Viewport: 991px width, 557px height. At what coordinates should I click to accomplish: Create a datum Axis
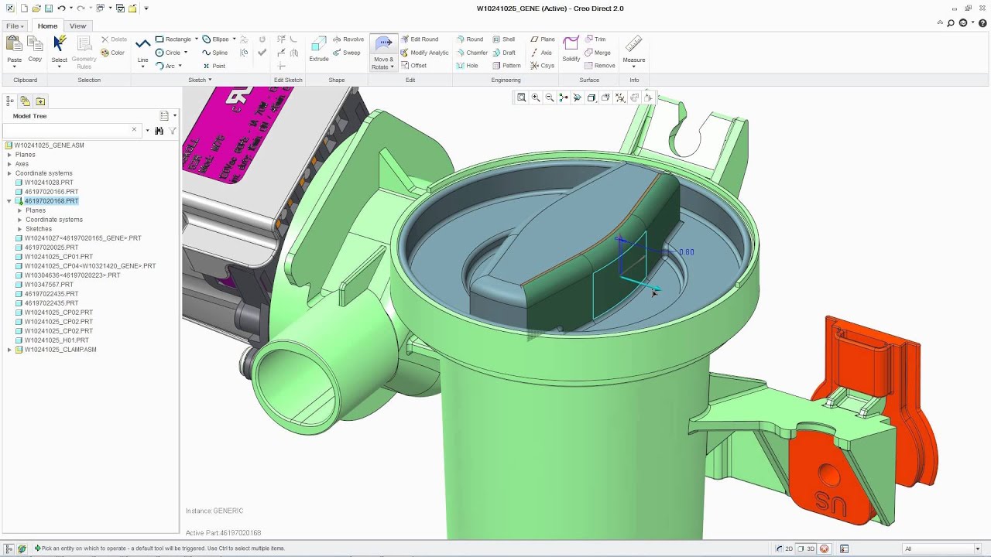click(541, 53)
